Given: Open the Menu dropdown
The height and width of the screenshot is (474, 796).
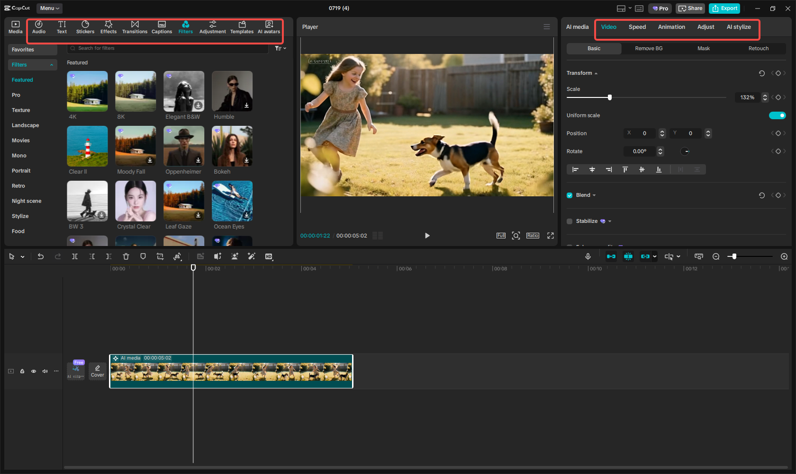Looking at the screenshot, I should point(49,8).
